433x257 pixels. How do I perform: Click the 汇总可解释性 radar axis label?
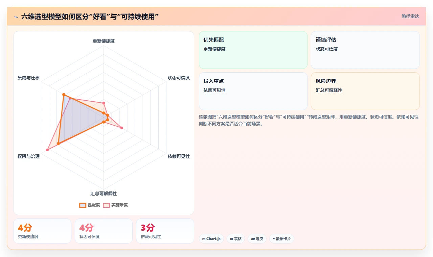104,194
